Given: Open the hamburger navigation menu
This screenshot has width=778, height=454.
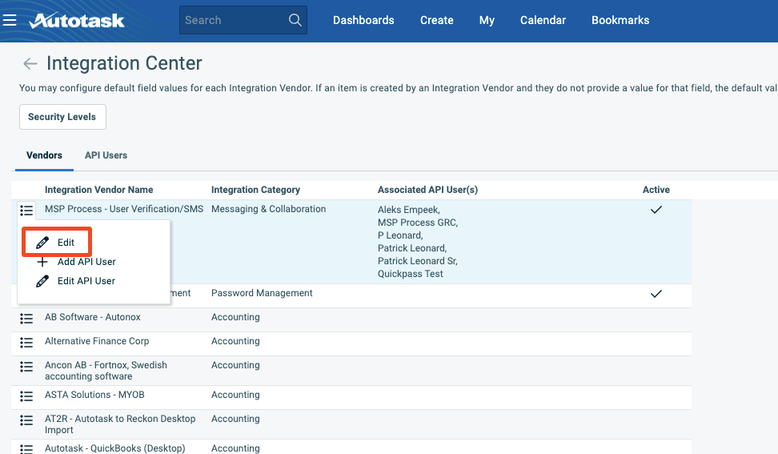Looking at the screenshot, I should pyautogui.click(x=10, y=20).
